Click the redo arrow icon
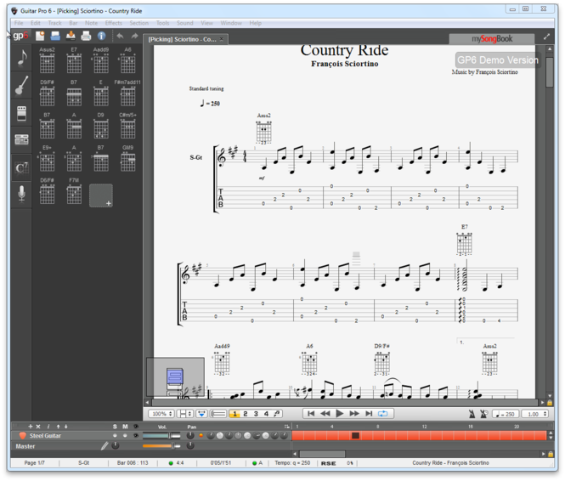The image size is (565, 481). [134, 36]
